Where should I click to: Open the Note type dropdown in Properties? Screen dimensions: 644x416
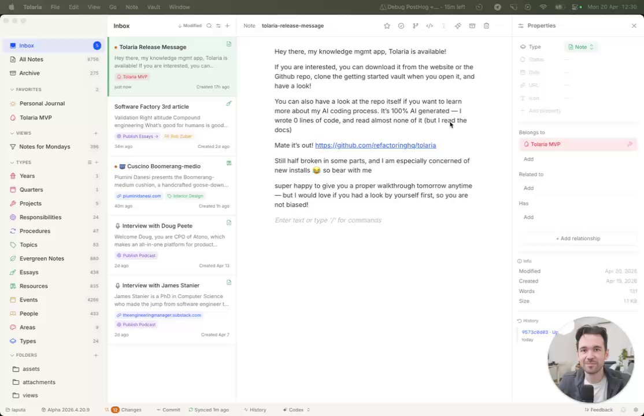click(x=581, y=47)
